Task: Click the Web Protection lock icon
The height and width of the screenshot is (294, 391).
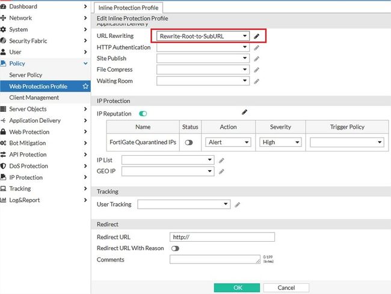Action: point(3,132)
